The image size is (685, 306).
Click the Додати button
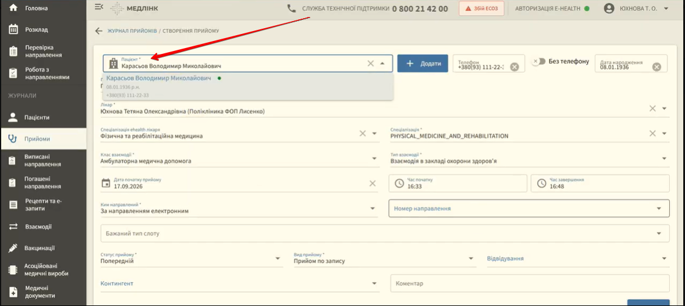[422, 63]
